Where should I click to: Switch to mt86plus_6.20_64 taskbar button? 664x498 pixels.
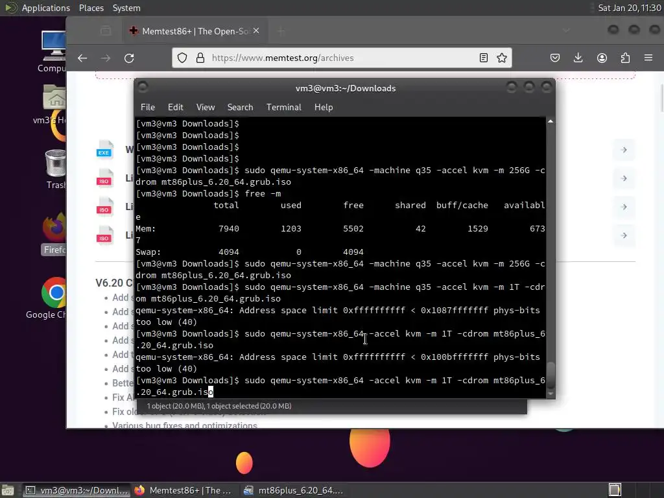[293, 490]
